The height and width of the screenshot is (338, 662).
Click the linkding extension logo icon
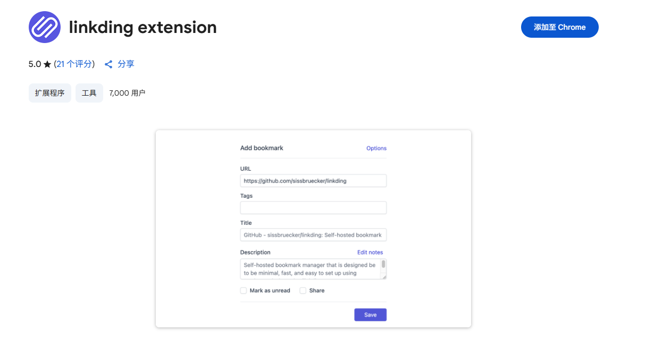point(45,27)
